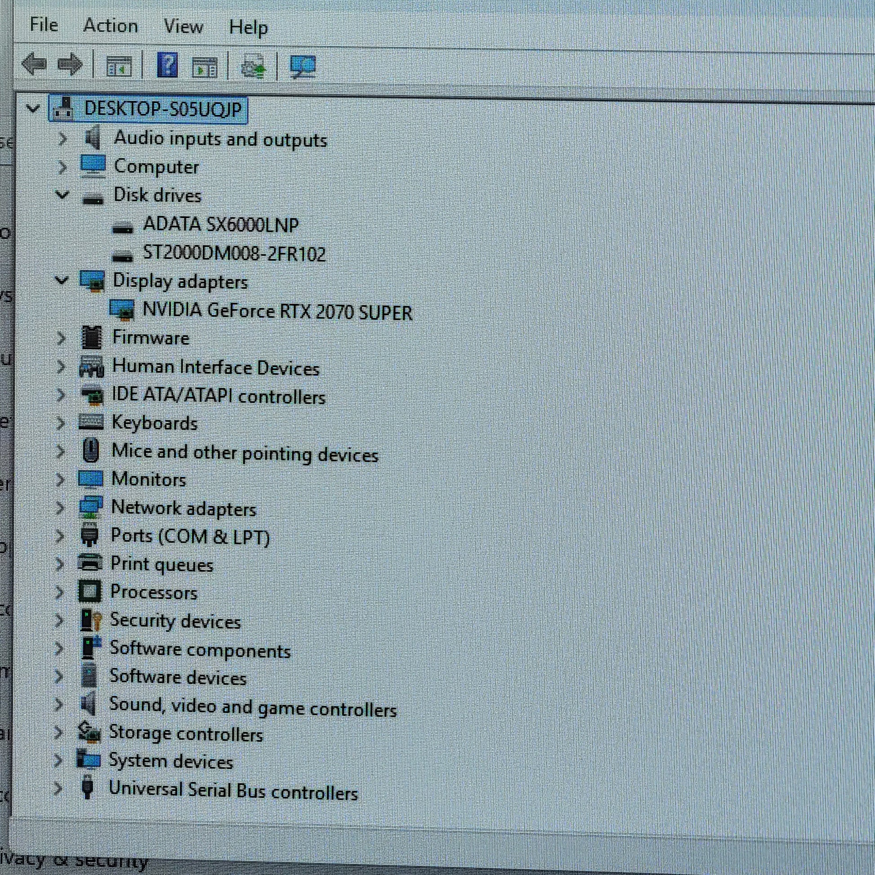Click the Show/Hide Action Pane toolbar icon
The image size is (875, 875).
click(204, 67)
